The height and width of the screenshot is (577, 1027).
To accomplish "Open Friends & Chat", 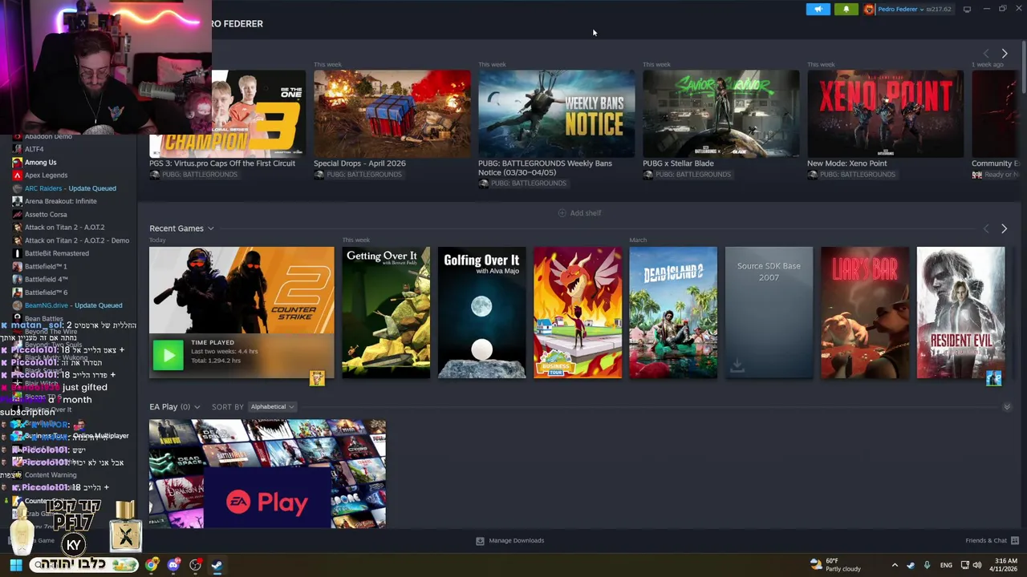I will coord(986,541).
